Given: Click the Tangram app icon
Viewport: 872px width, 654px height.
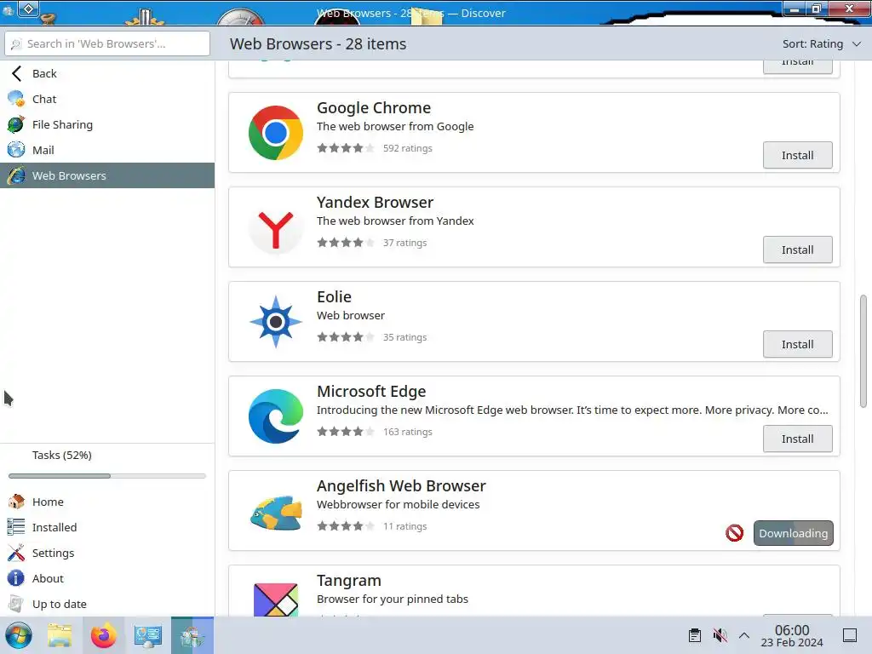Looking at the screenshot, I should pyautogui.click(x=276, y=599).
